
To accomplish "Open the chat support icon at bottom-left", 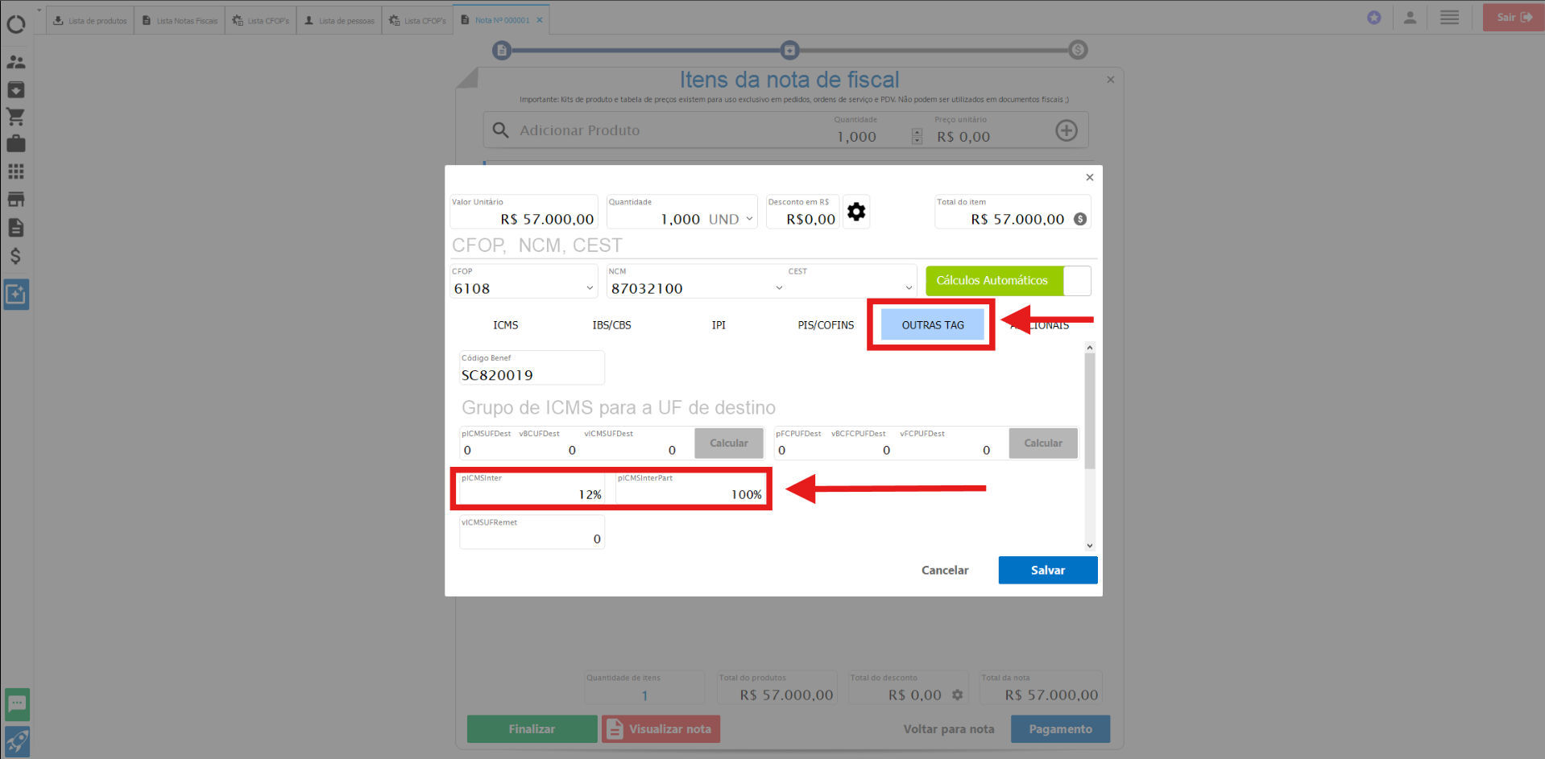I will click(x=17, y=704).
